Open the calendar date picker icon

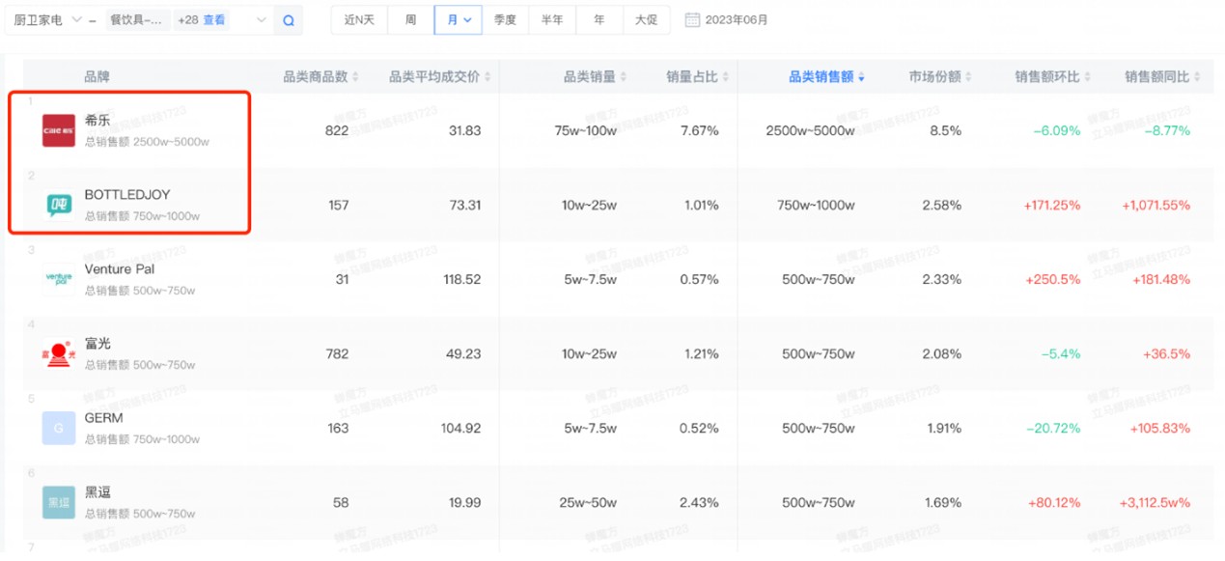click(692, 19)
